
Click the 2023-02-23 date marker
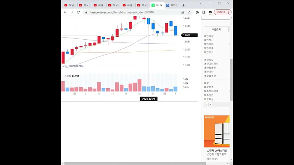[x=149, y=99]
